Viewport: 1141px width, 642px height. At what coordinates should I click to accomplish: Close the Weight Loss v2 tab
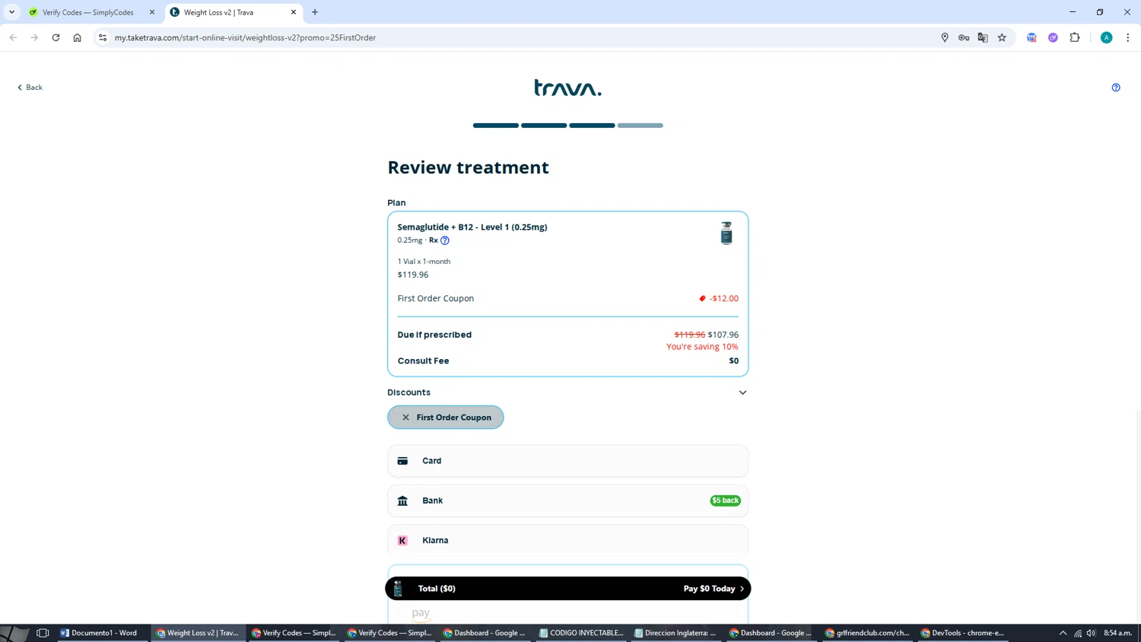pos(293,12)
